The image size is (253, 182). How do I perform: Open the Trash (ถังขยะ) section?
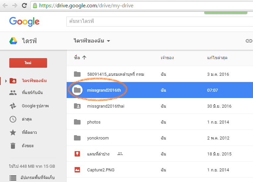pyautogui.click(x=27, y=146)
